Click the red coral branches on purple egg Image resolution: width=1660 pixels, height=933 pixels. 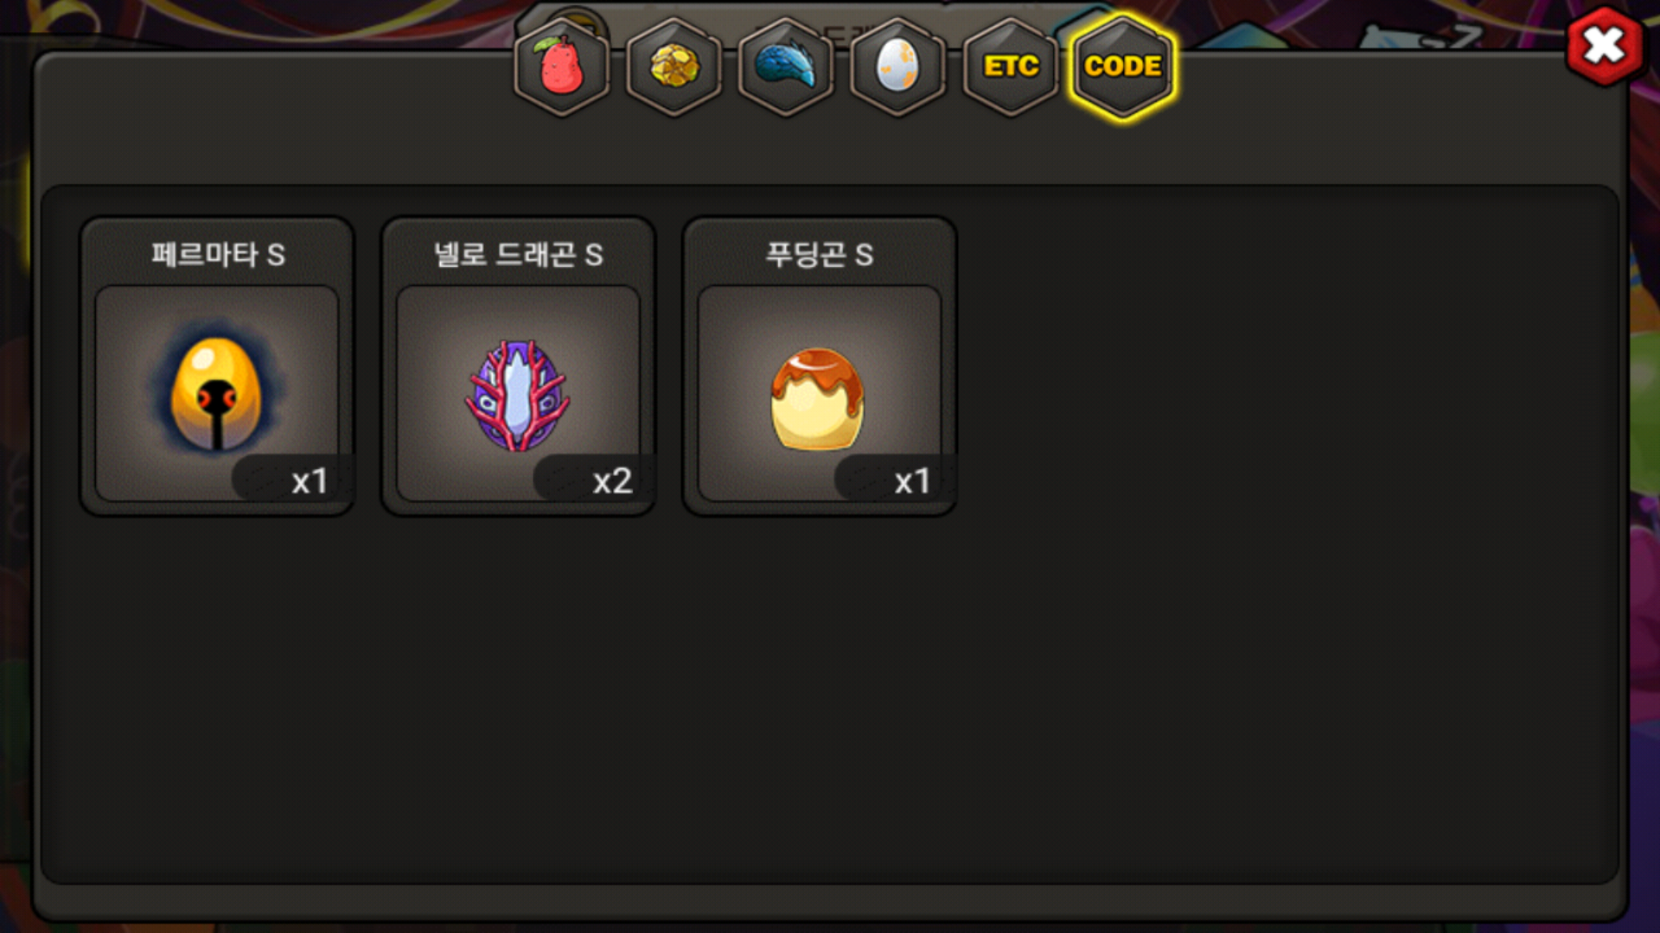[517, 395]
